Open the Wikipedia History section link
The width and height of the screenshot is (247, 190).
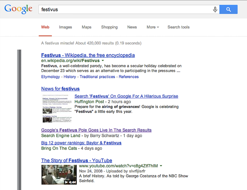pyautogui.click(x=70, y=77)
